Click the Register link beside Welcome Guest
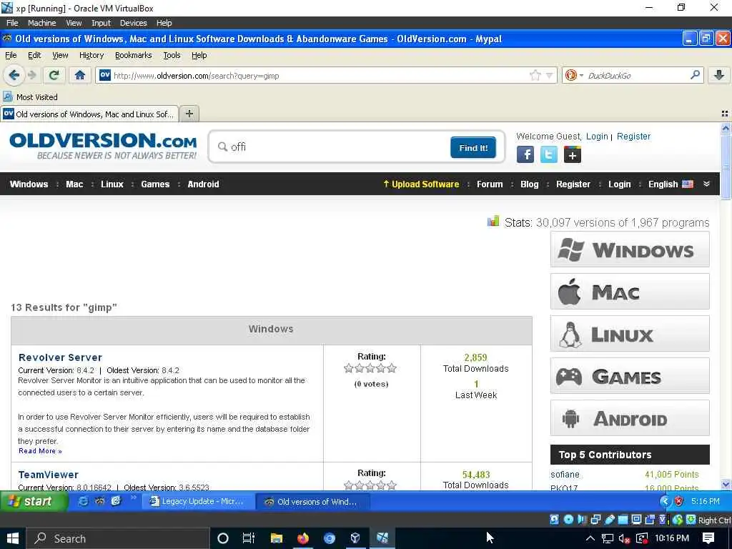This screenshot has width=732, height=549. pyautogui.click(x=633, y=137)
